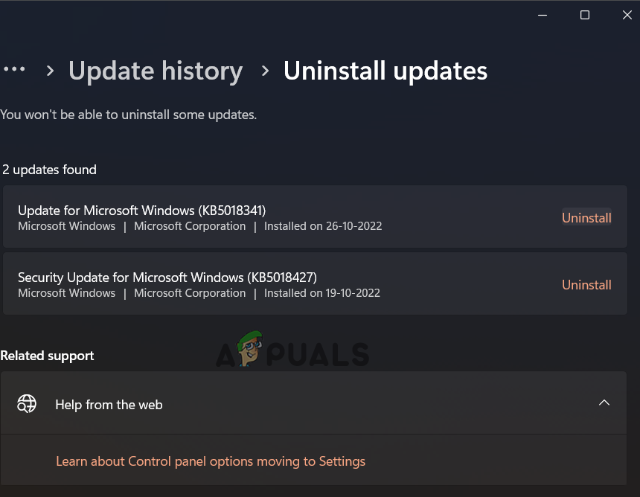Click the Related support heading
Viewport: 640px width, 497px height.
pos(47,356)
